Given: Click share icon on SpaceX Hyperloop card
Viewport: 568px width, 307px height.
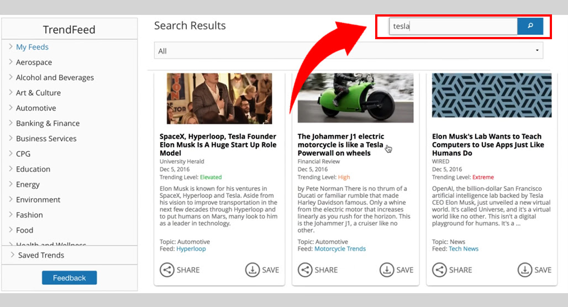Looking at the screenshot, I should pos(167,269).
